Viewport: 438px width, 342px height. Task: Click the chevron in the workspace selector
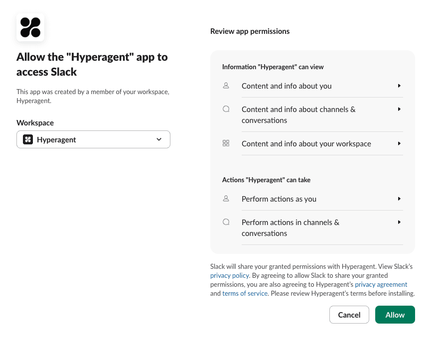[159, 139]
